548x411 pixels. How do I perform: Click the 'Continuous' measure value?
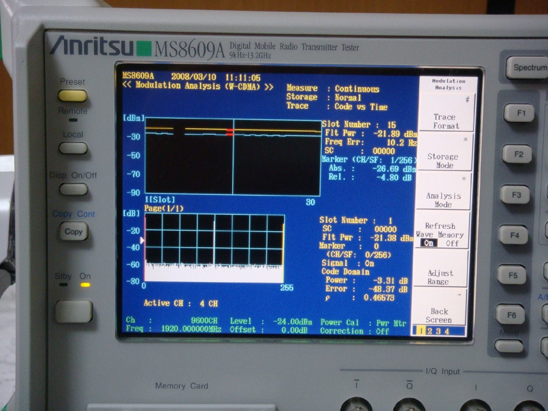click(357, 89)
